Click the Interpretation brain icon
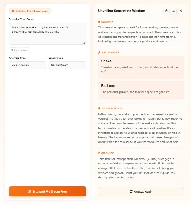The image size is (191, 205). click(99, 108)
